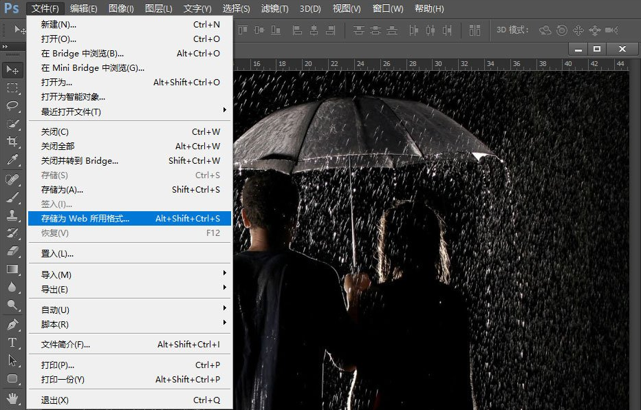Select the Spot Healing Brush tool
641x410 pixels.
(x=12, y=180)
